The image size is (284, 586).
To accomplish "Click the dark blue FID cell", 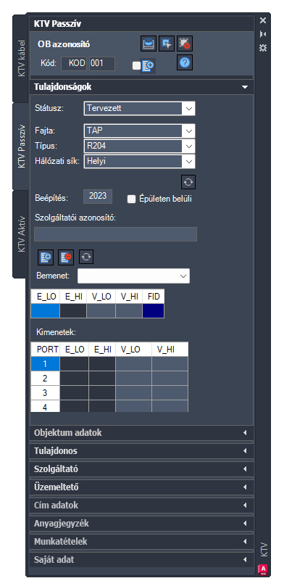I will pos(154,310).
